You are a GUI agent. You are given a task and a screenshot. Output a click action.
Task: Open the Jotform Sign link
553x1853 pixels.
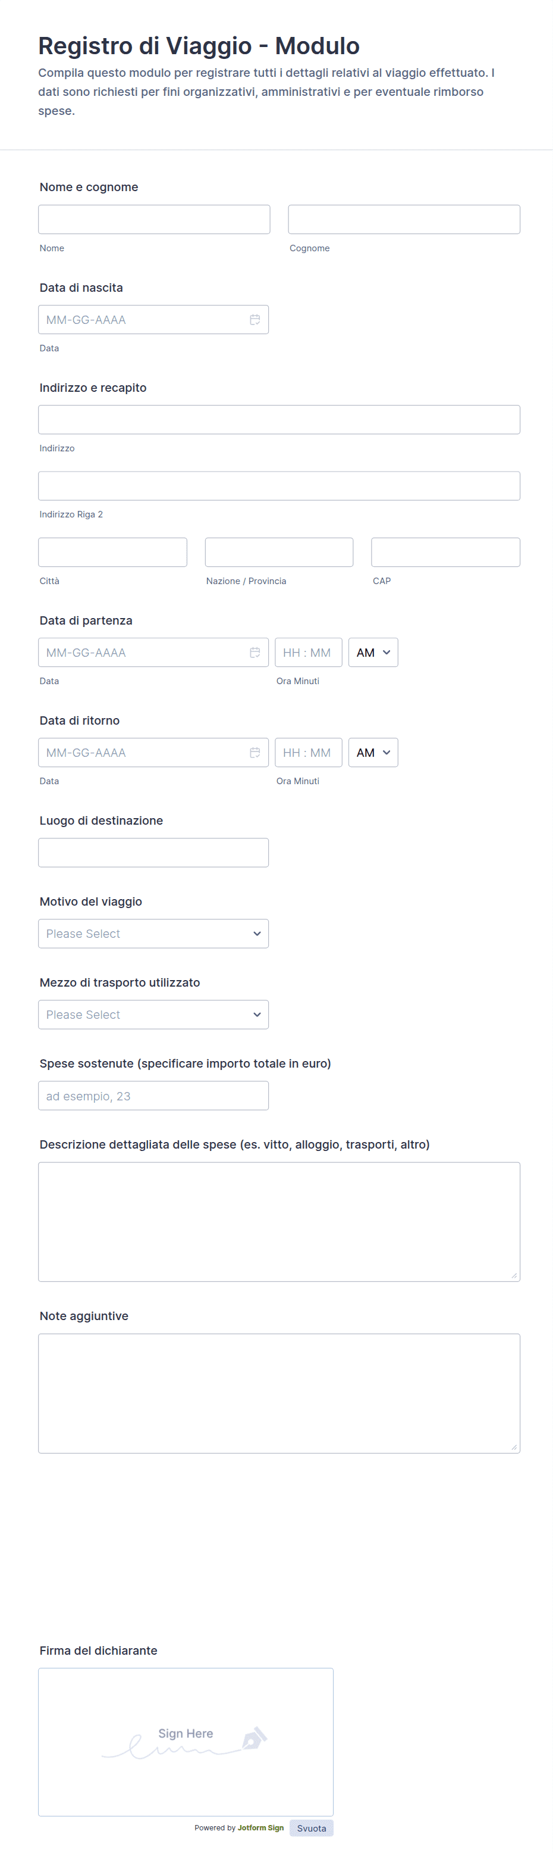pos(260,1828)
